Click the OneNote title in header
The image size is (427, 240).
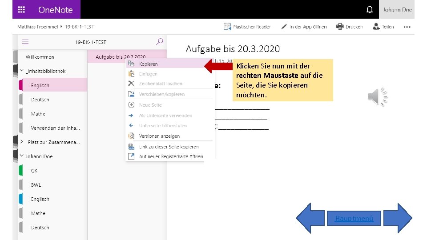[x=55, y=10]
